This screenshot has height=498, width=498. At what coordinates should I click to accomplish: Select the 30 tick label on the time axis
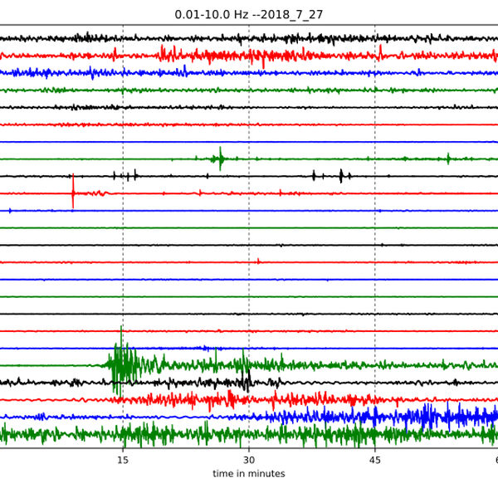click(x=248, y=460)
